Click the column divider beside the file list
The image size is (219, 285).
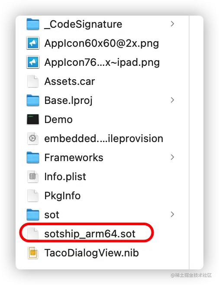point(189,142)
